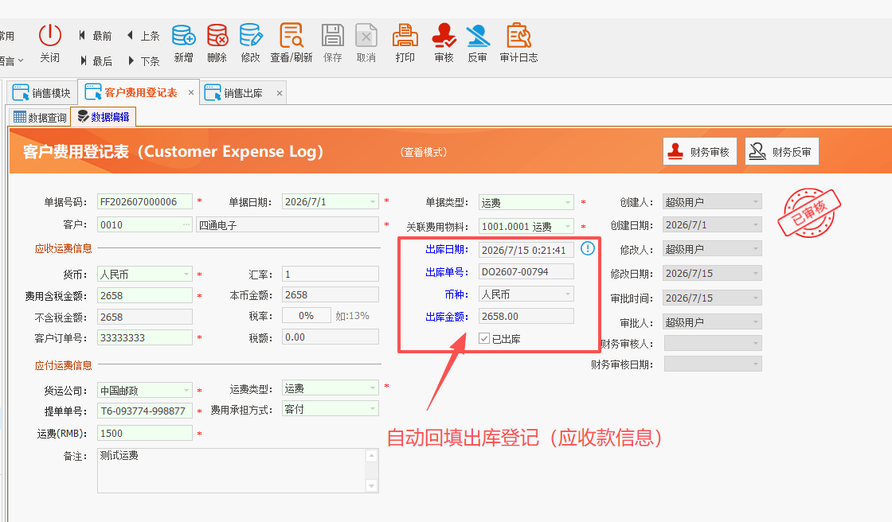Click the 单据号码 field FF202607000006
This screenshot has width=892, height=522.
144,202
